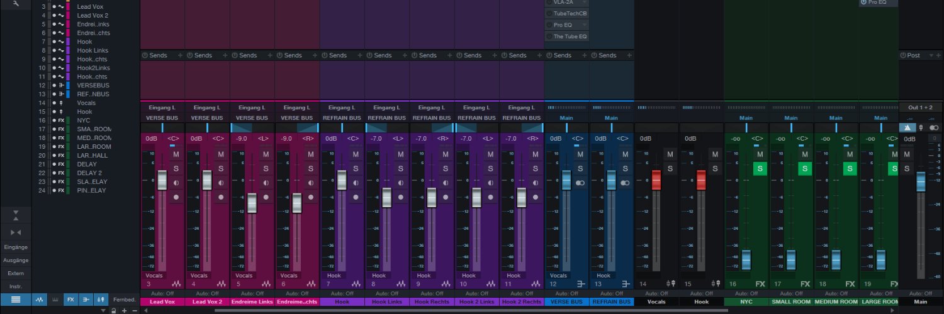Open the dropdown arrow below the channel list
944x314 pixels.
[103, 310]
